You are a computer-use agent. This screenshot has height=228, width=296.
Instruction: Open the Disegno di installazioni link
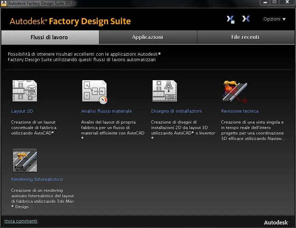177,111
